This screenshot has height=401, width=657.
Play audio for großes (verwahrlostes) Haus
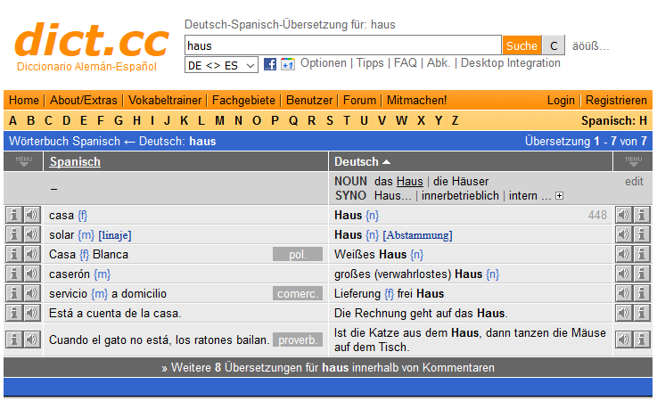623,274
